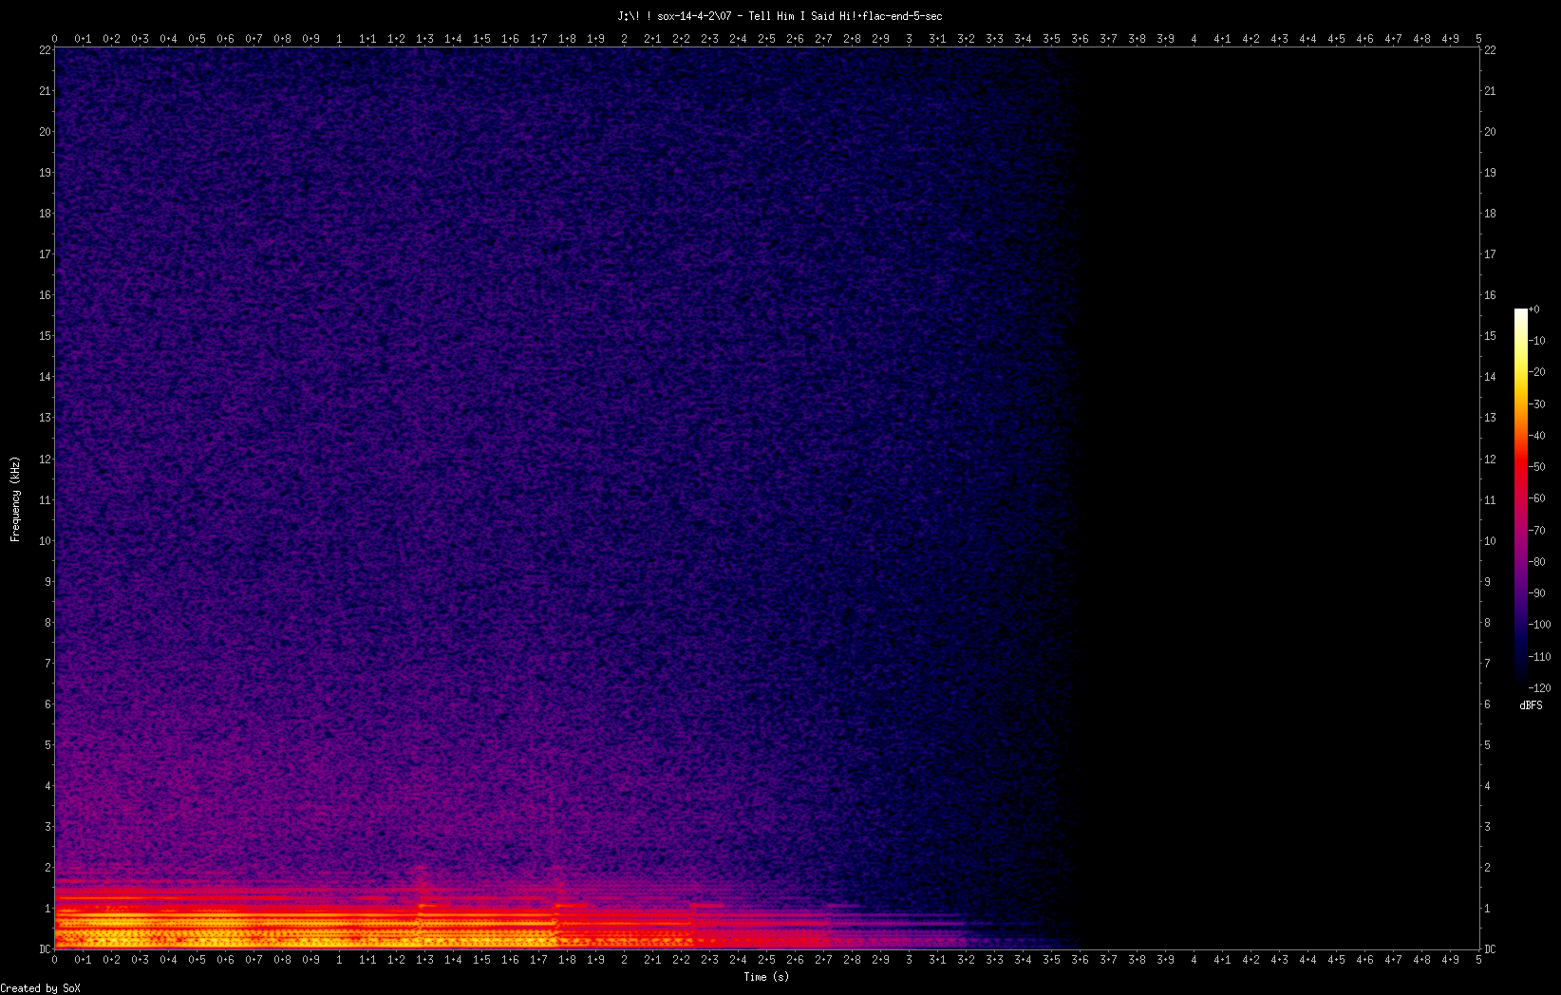The width and height of the screenshot is (1561, 995).
Task: Click the "22" tick on the left frequency axis
Action: pyautogui.click(x=45, y=50)
